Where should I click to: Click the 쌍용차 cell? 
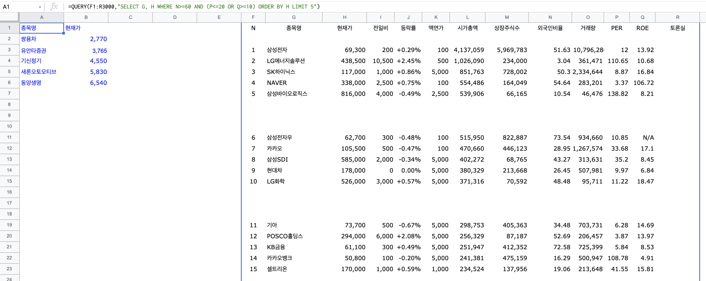tap(42, 39)
